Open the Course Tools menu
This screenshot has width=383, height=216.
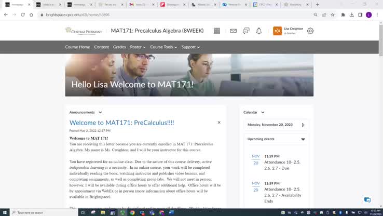point(163,47)
